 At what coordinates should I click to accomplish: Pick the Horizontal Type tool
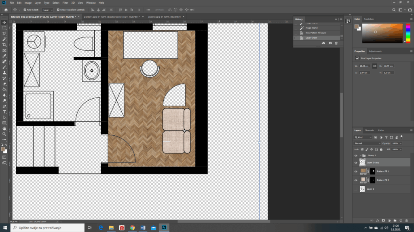click(4, 112)
